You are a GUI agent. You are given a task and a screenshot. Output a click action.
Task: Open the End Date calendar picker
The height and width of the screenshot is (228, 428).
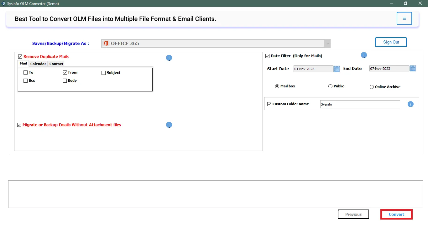pyautogui.click(x=413, y=68)
